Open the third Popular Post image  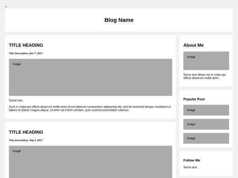click(206, 138)
